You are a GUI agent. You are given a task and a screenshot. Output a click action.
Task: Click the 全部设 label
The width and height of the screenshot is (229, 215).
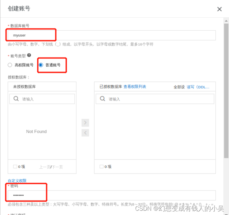pyautogui.click(x=179, y=87)
